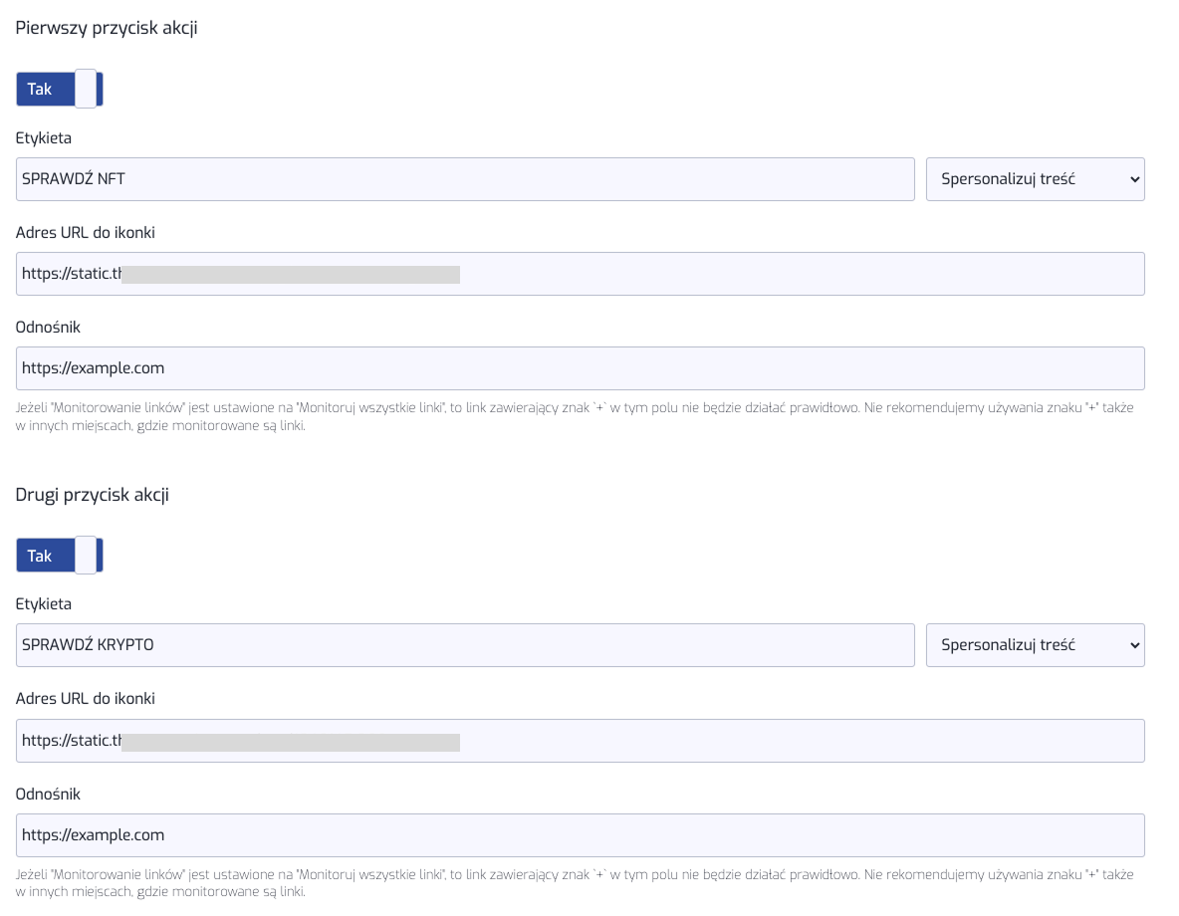Click the "Pierwszy przycisk akcji" heading
1179x916 pixels.
107,28
